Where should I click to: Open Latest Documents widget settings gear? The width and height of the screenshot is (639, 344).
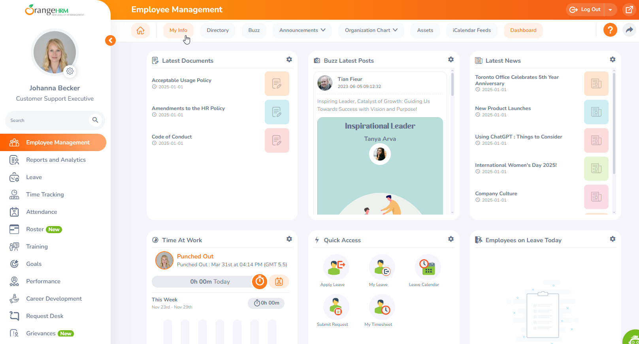pos(289,60)
